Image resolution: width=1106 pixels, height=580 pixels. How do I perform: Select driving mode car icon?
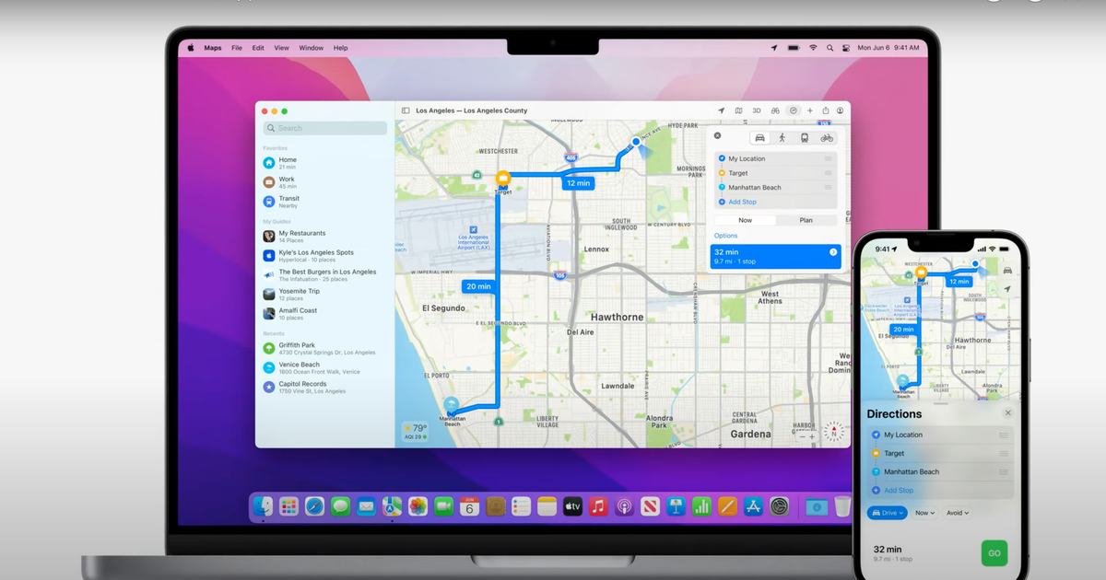760,138
